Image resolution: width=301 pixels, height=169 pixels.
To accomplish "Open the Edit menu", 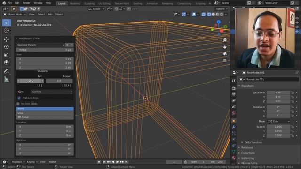I will (17, 3).
